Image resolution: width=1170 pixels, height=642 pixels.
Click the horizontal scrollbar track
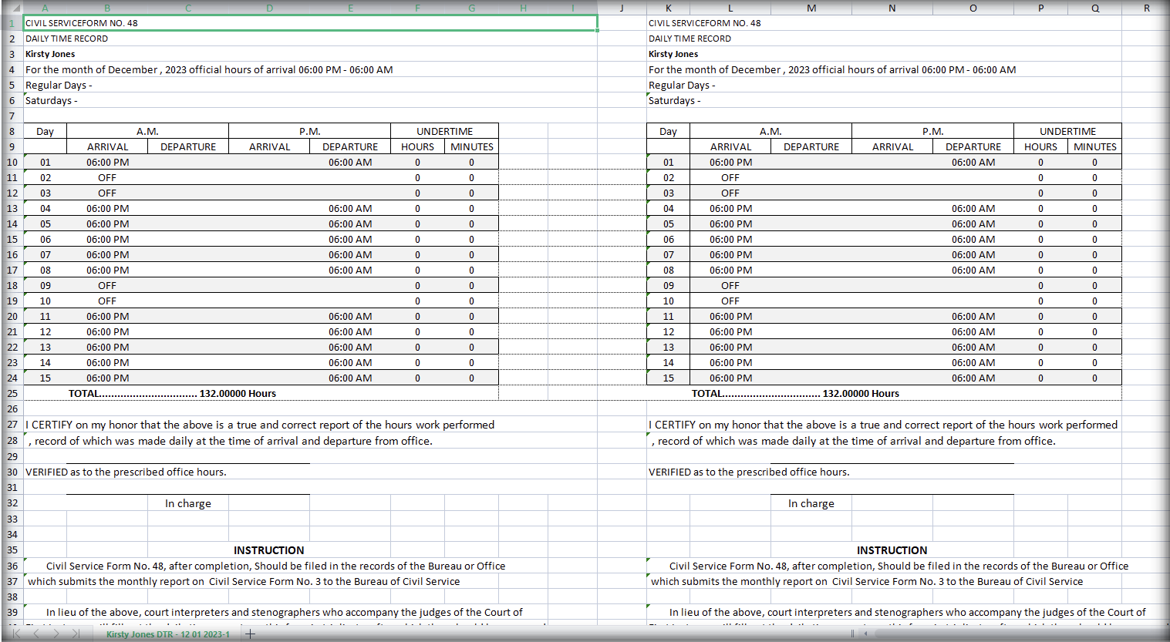1003,634
